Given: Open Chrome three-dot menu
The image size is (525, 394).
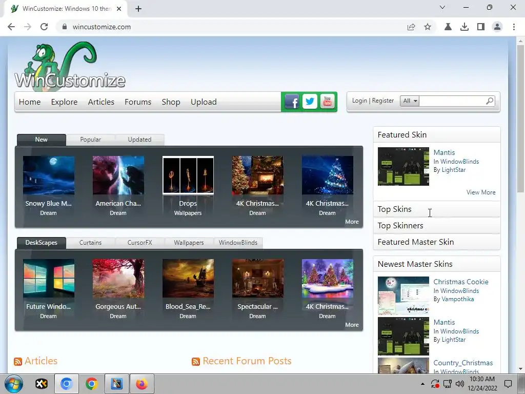Looking at the screenshot, I should pos(514,27).
